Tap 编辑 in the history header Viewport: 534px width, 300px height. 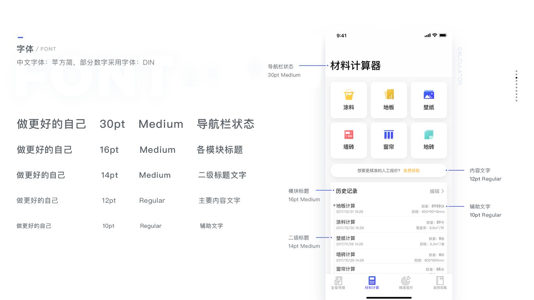click(x=435, y=191)
